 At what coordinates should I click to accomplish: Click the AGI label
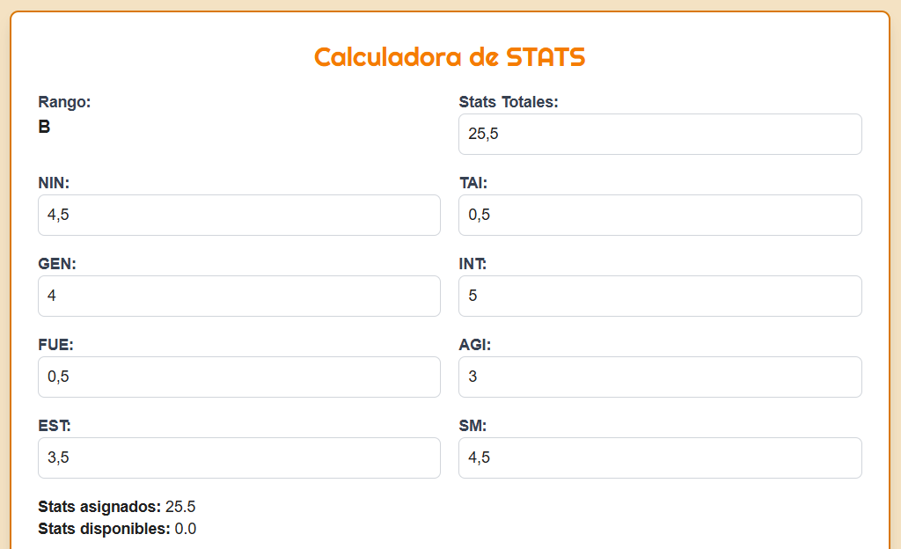pos(474,345)
